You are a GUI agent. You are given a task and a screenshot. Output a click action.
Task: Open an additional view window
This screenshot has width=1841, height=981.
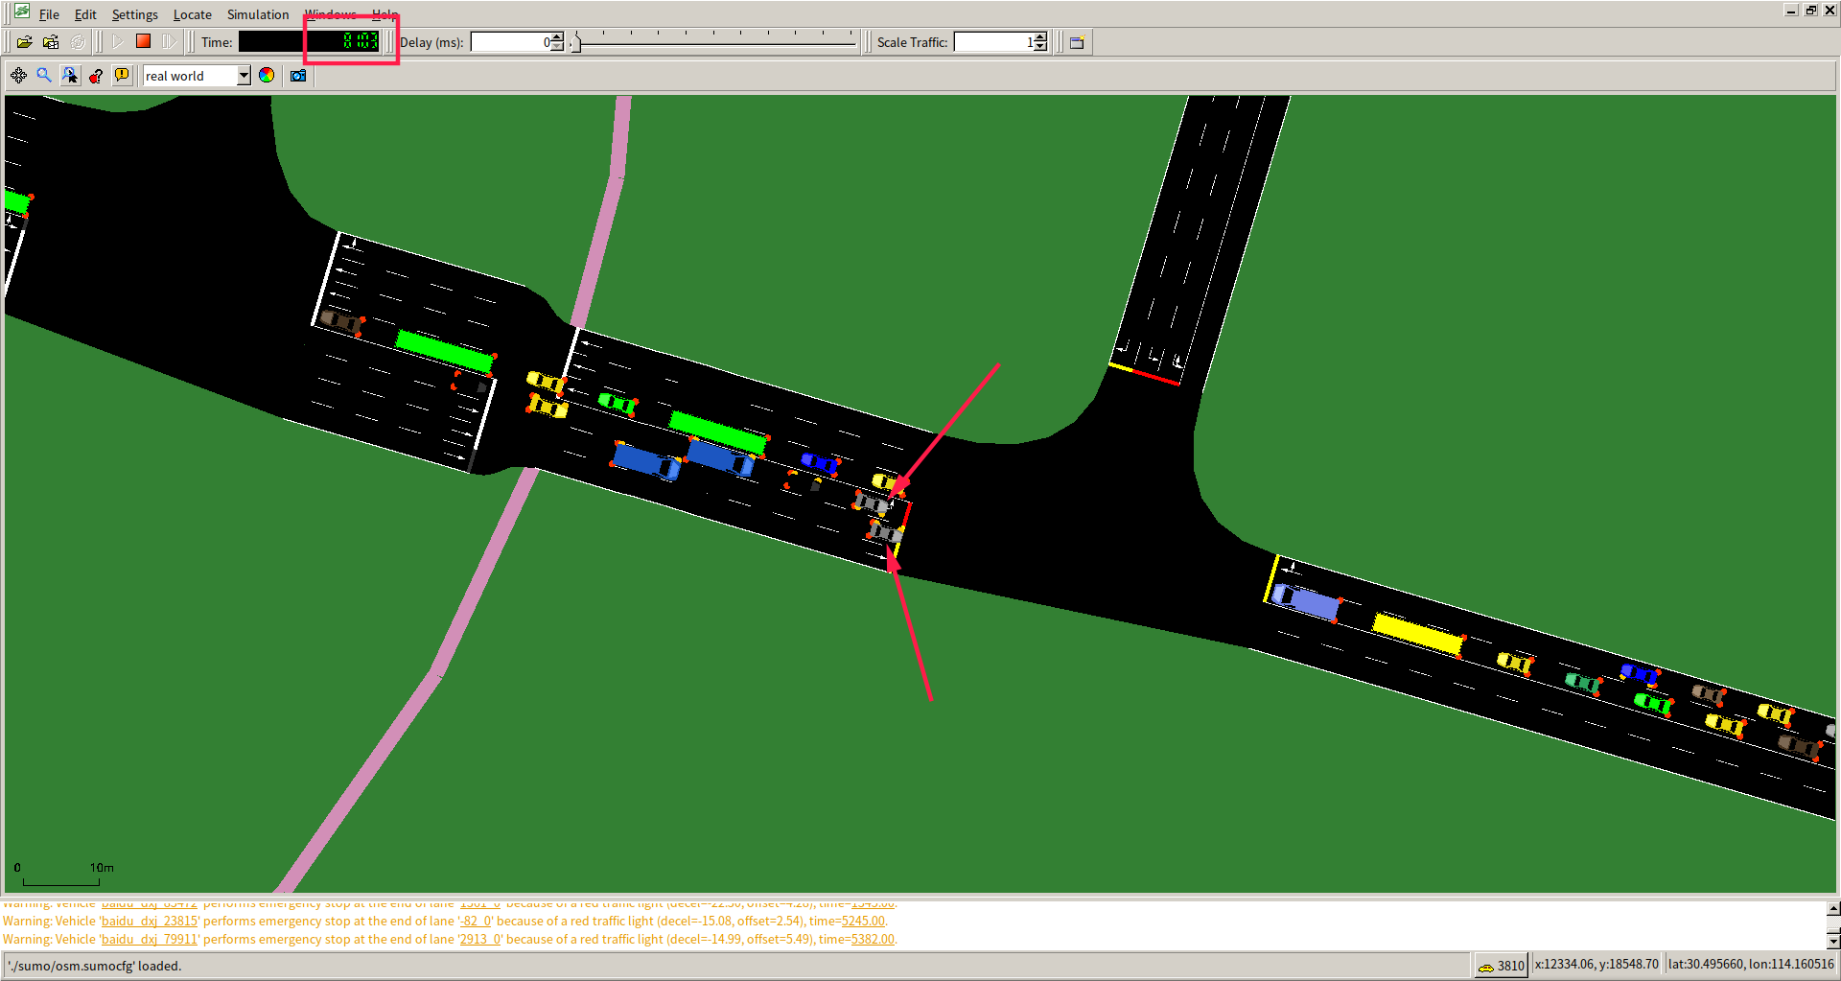(1075, 41)
